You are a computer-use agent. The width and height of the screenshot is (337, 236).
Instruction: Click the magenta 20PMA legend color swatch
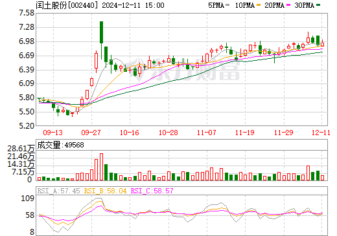(288, 5)
